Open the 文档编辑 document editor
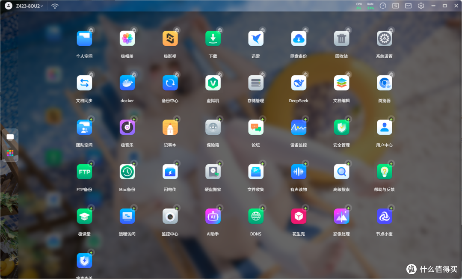 341,83
